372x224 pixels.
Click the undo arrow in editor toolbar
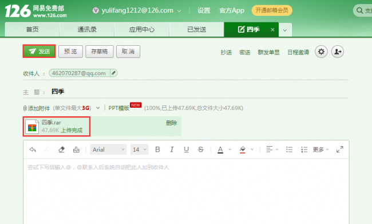click(x=33, y=150)
